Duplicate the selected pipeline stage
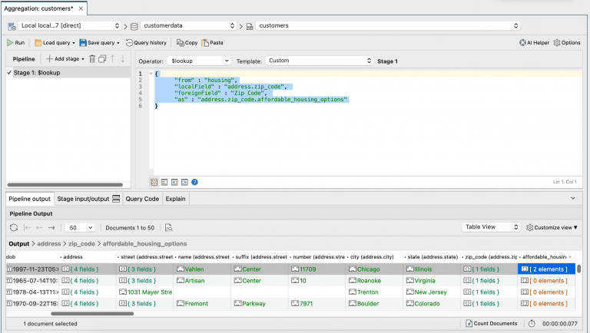Screen dimensions: 590x333 click(102, 59)
